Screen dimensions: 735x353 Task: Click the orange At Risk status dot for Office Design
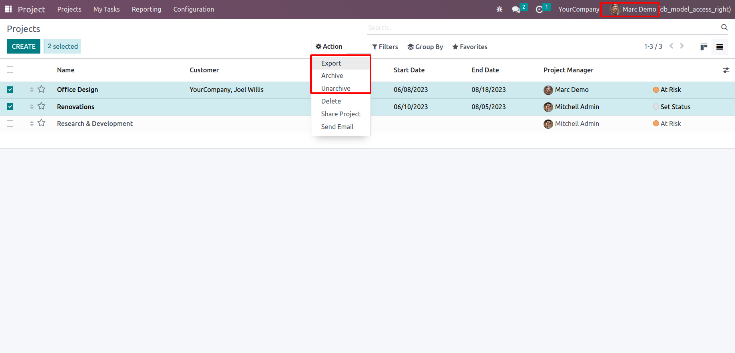click(x=656, y=90)
